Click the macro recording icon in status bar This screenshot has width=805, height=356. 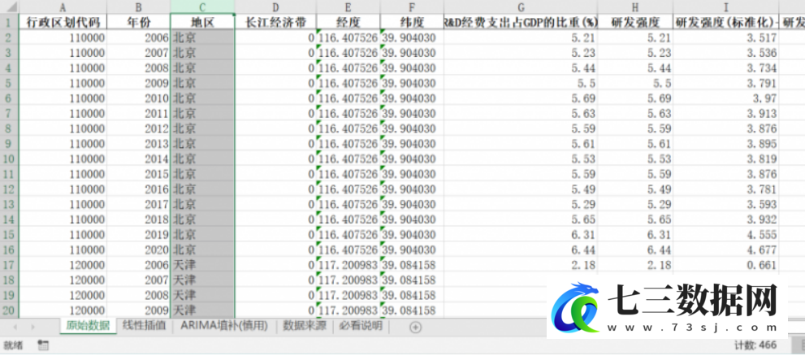pyautogui.click(x=43, y=345)
